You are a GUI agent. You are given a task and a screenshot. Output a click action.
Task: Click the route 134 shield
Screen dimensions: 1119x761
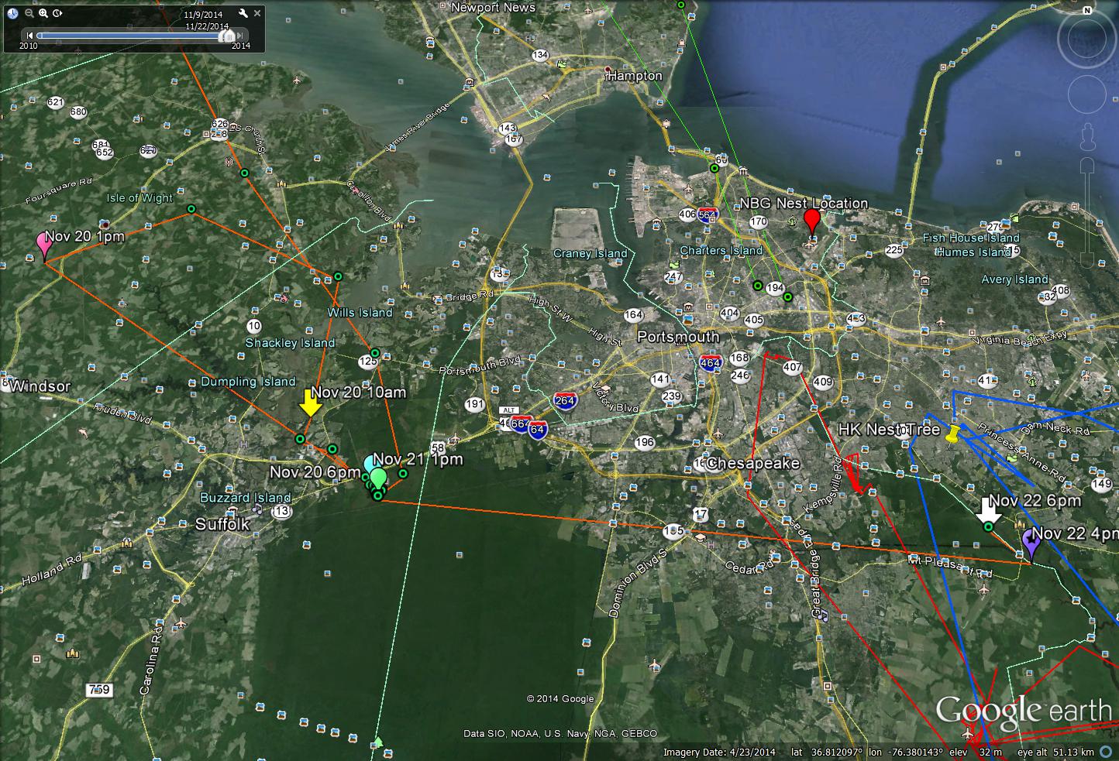(540, 56)
